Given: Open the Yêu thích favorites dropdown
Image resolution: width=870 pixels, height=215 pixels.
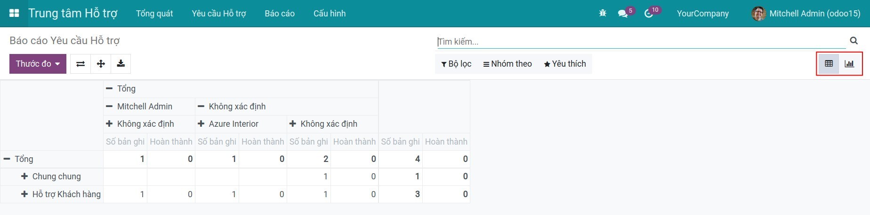Looking at the screenshot, I should [565, 64].
